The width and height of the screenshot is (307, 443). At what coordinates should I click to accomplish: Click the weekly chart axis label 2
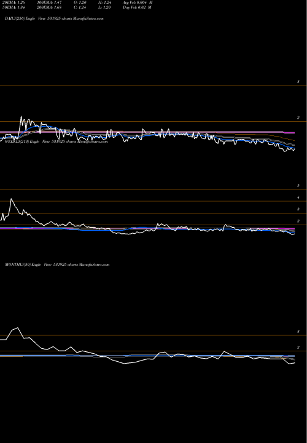(x=298, y=221)
